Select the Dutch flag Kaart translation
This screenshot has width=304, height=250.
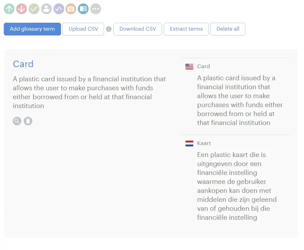(x=189, y=143)
